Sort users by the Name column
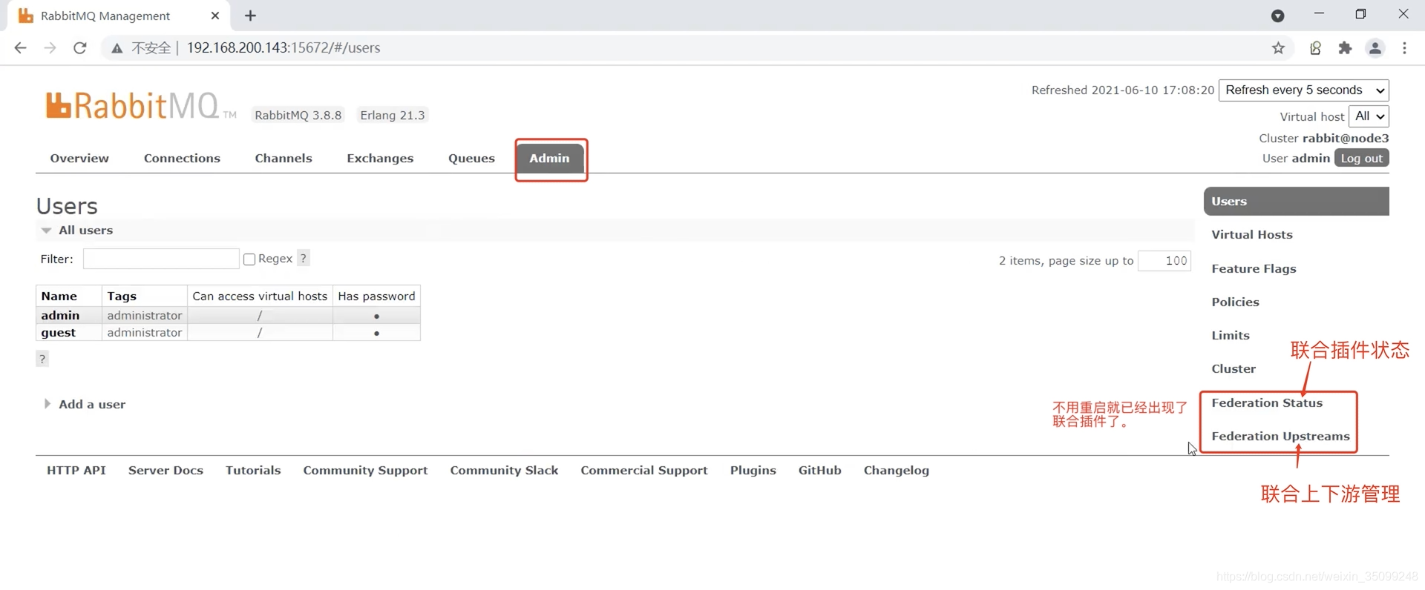This screenshot has height=590, width=1425. tap(59, 296)
